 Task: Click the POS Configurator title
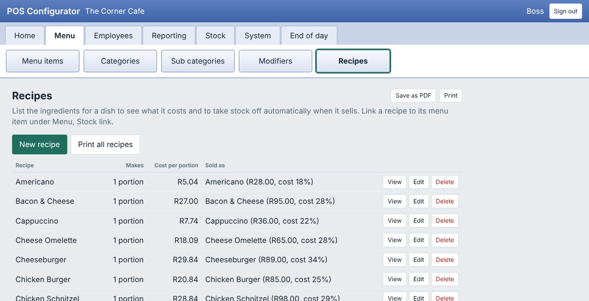(x=43, y=11)
